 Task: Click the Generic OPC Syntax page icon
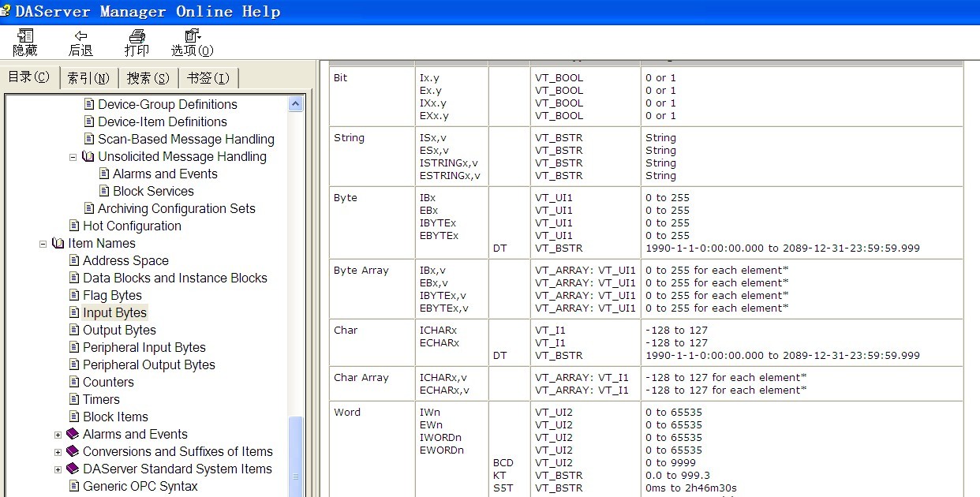pyautogui.click(x=74, y=486)
